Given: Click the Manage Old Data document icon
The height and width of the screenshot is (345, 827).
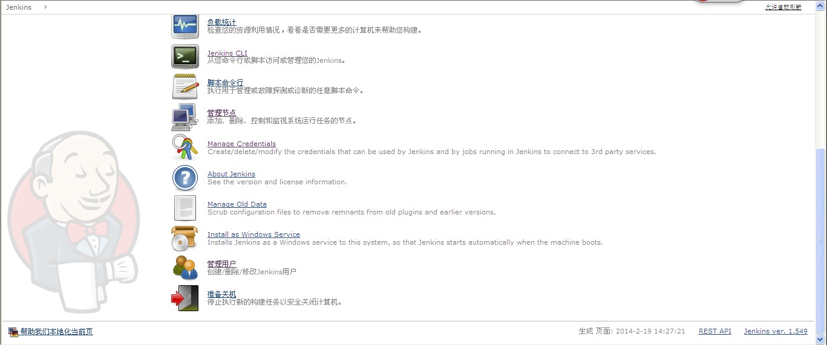Looking at the screenshot, I should [x=185, y=208].
